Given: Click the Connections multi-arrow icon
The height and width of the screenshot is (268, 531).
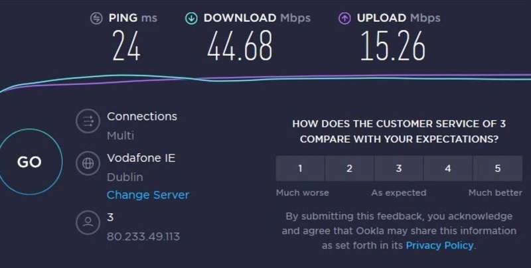Looking at the screenshot, I should click(x=87, y=122).
